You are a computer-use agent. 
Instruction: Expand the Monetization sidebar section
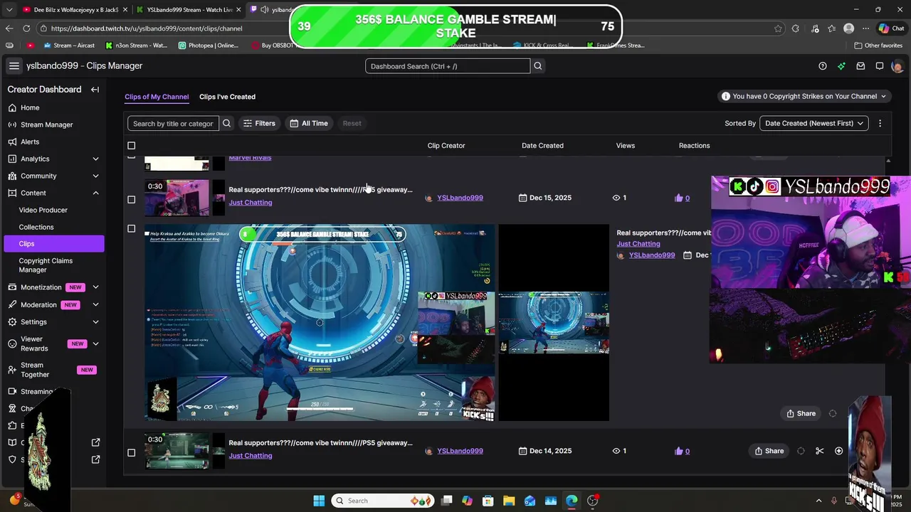95,287
